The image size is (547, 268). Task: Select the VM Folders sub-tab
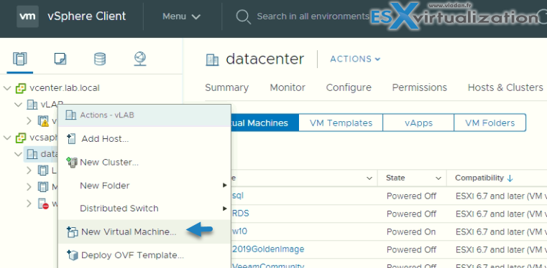[x=489, y=123]
